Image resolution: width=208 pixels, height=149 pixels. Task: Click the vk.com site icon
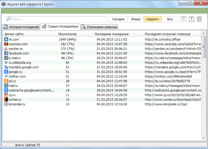(6, 40)
